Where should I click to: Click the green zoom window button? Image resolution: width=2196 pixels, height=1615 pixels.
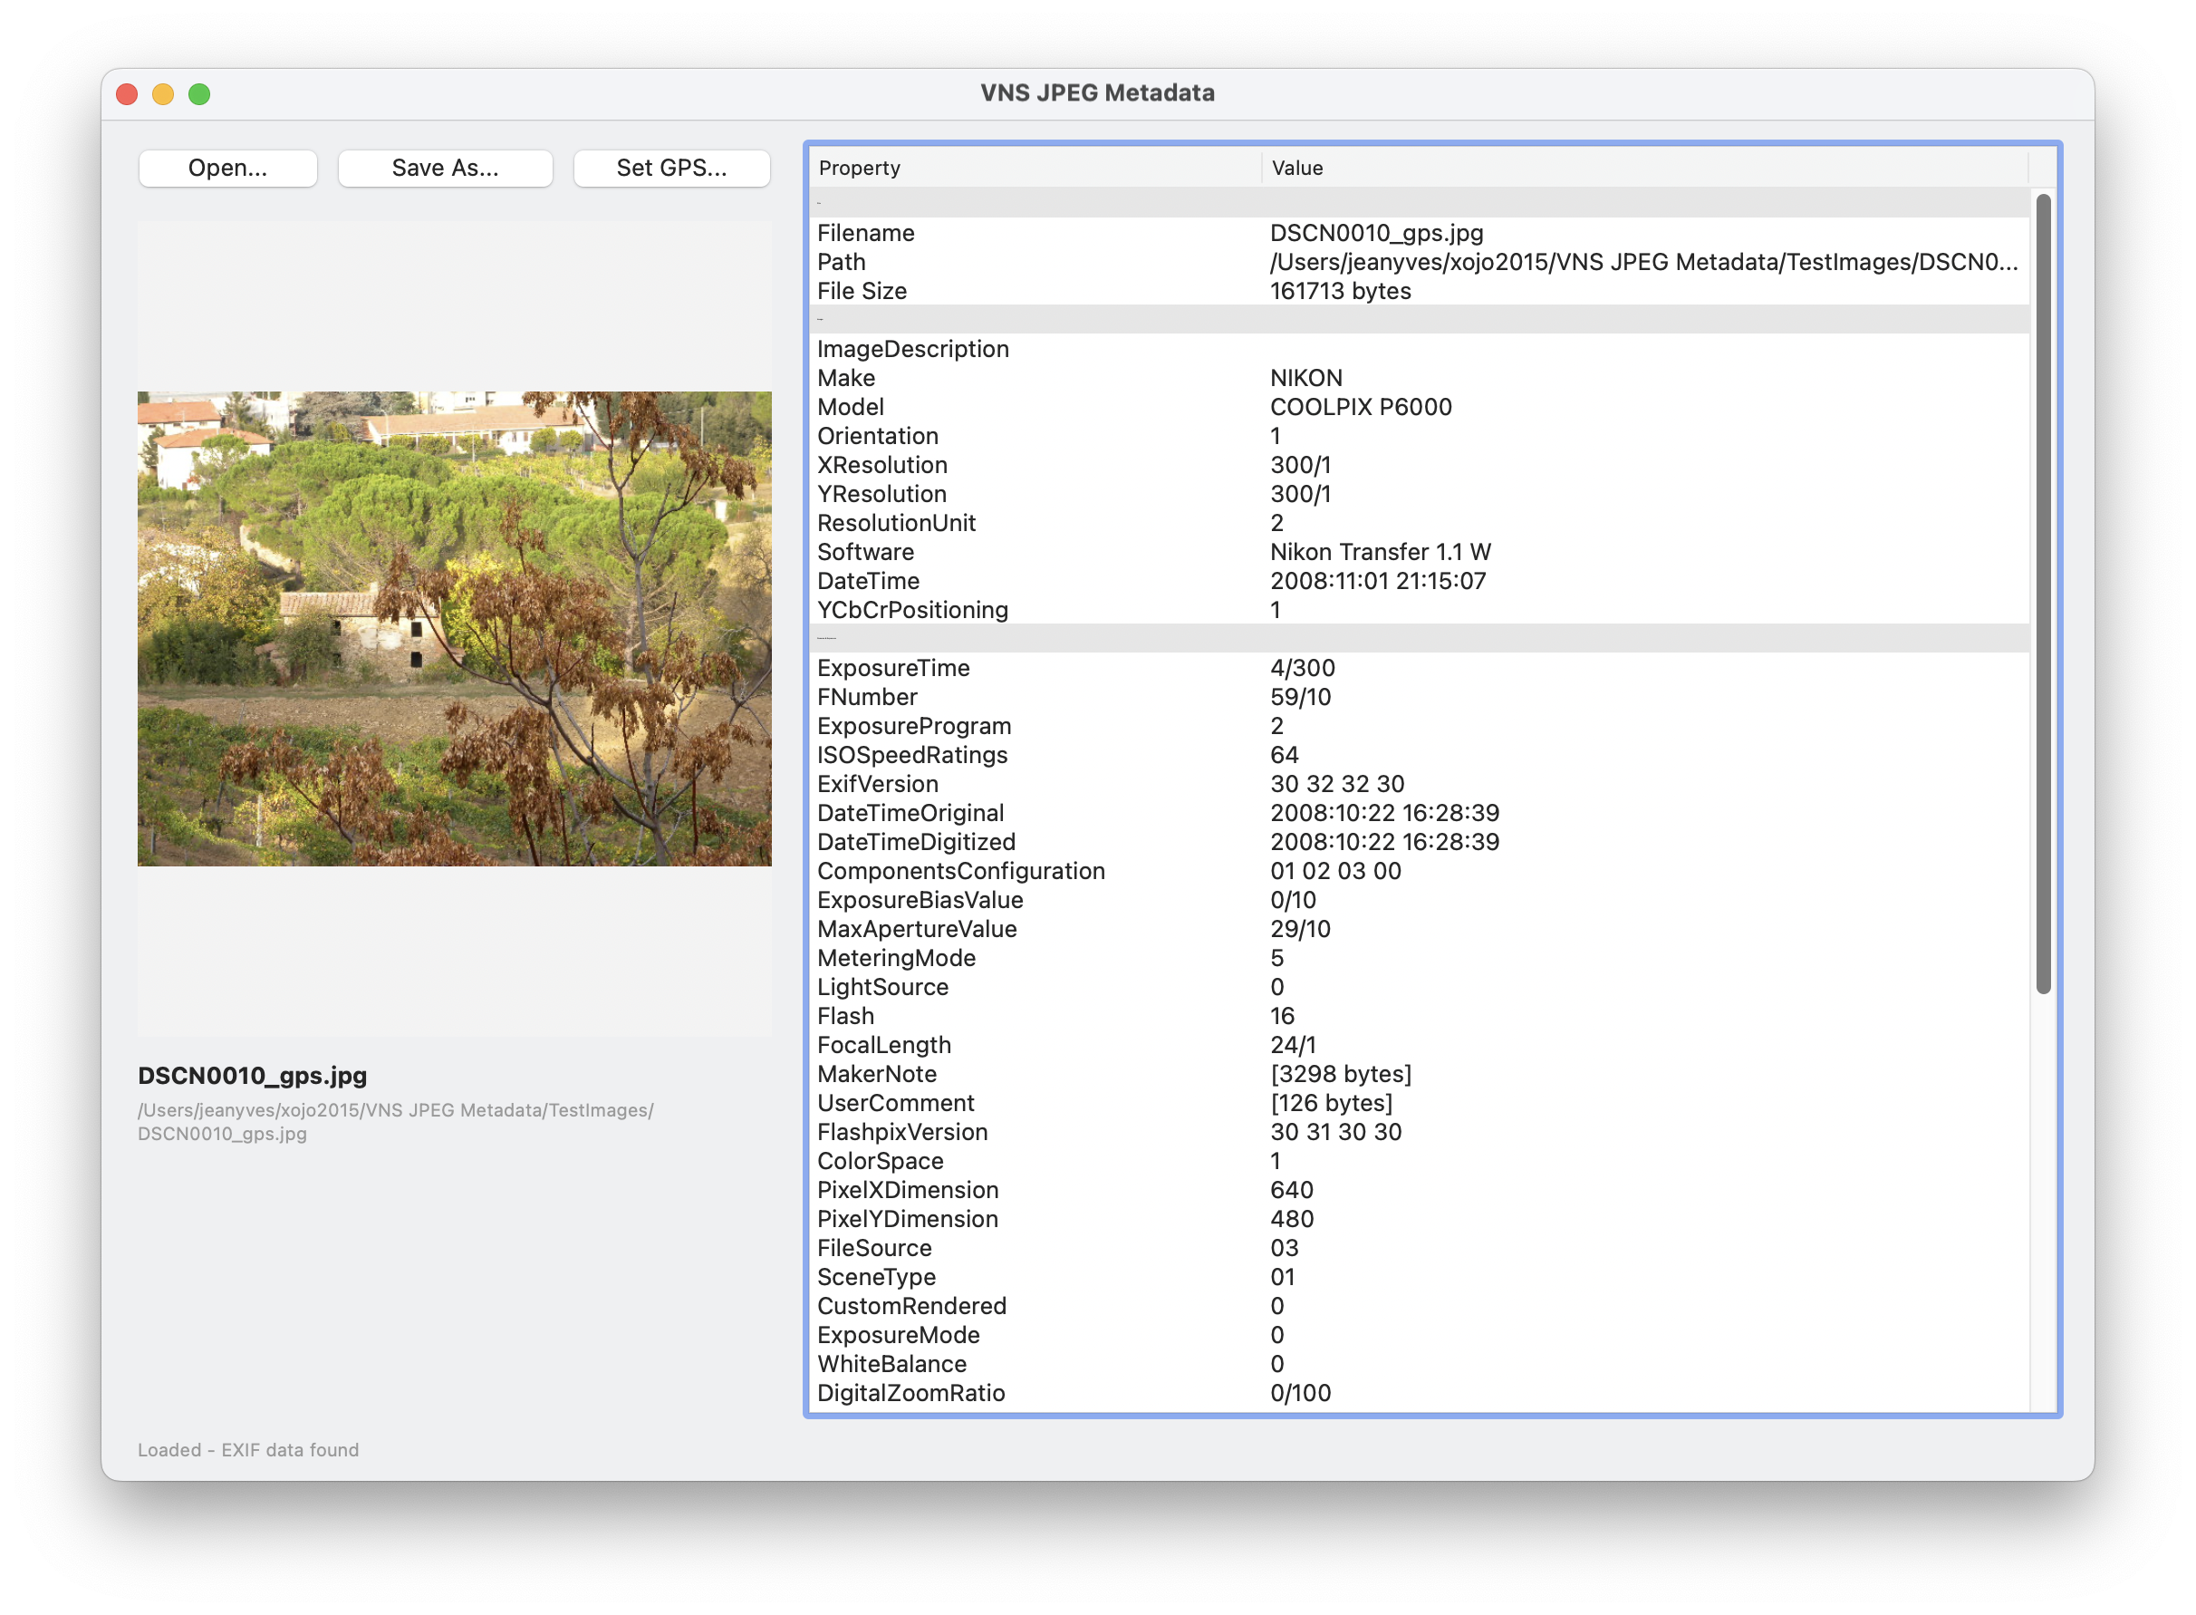(x=199, y=94)
